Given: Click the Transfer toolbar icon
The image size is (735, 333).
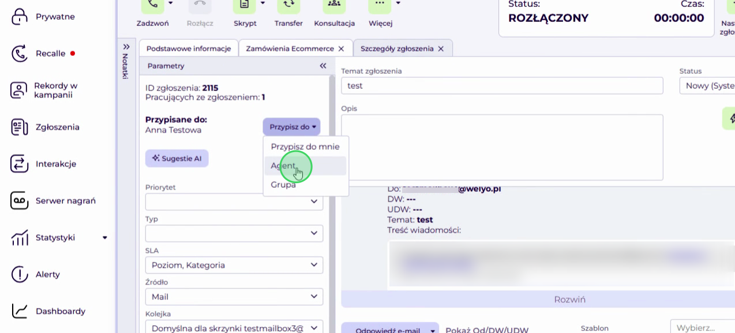Looking at the screenshot, I should coord(288,5).
